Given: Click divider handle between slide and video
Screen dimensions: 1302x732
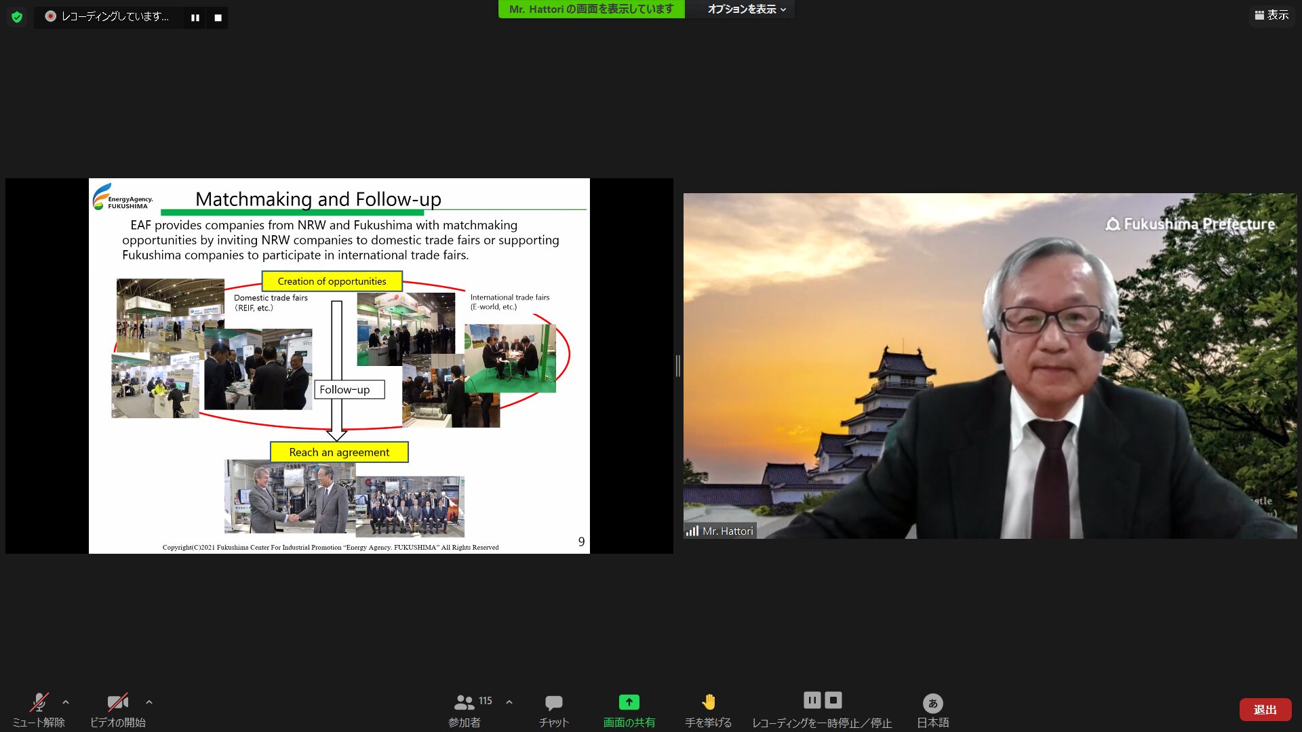Looking at the screenshot, I should [678, 366].
